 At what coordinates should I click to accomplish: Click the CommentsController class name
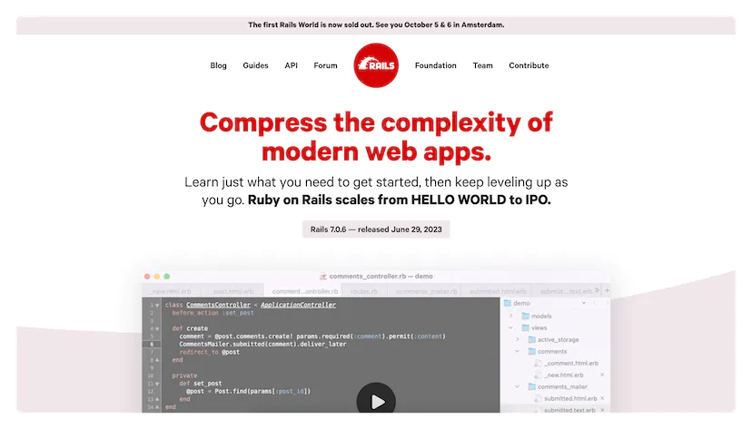[x=218, y=305]
